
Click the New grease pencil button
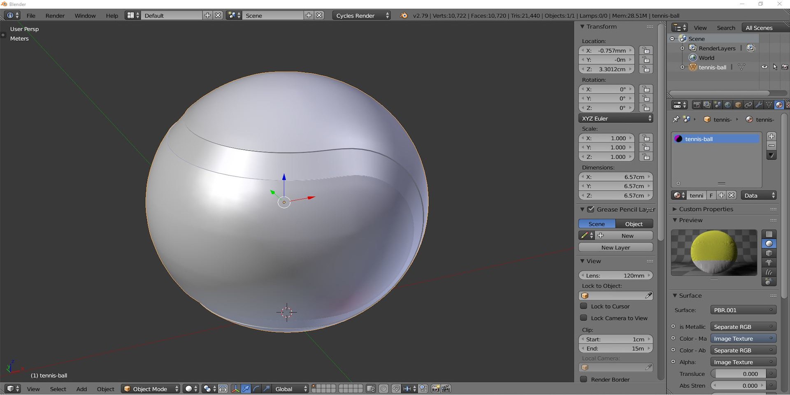(625, 235)
